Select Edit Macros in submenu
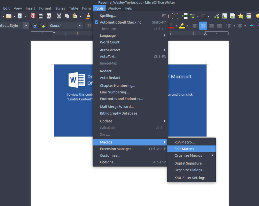This screenshot has height=206, width=259. (x=191, y=149)
